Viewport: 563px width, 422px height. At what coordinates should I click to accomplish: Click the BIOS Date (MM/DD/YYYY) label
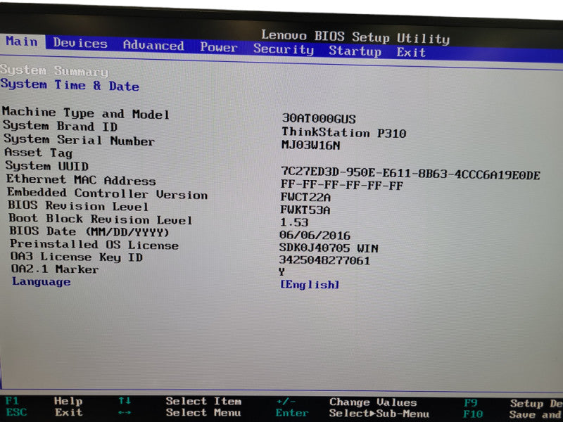(89, 231)
